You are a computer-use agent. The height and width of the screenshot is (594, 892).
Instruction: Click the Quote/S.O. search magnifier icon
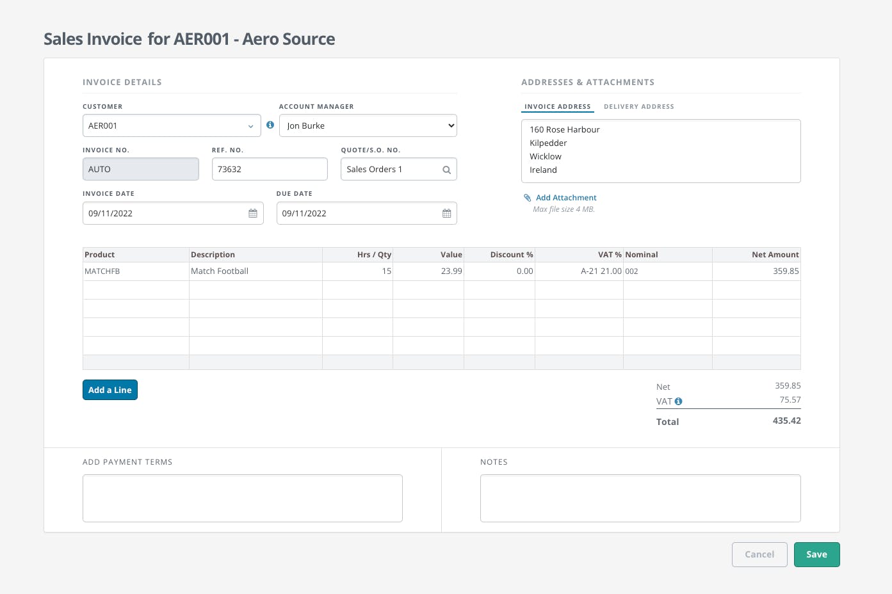tap(447, 170)
